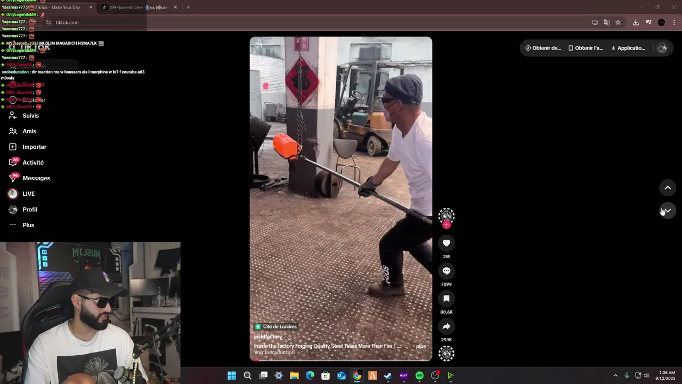Image resolution: width=682 pixels, height=384 pixels.
Task: Follow creator with the red plus button
Action: [x=446, y=225]
